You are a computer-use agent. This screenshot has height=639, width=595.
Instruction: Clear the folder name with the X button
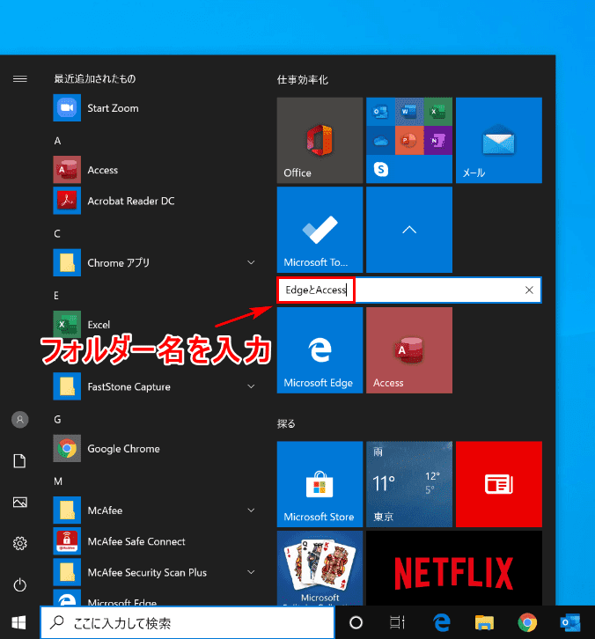point(529,290)
